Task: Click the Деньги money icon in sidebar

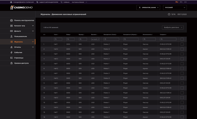Action: coord(11,31)
